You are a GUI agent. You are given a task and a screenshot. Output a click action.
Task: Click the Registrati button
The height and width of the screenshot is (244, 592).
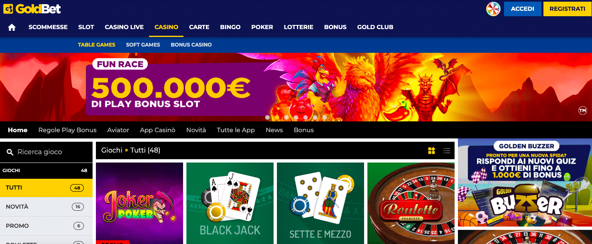click(568, 9)
